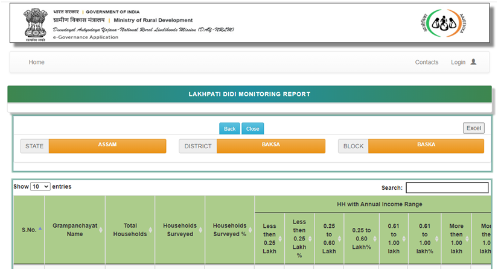Click the Aajeevika DAY-NRLM logo

pos(444,23)
